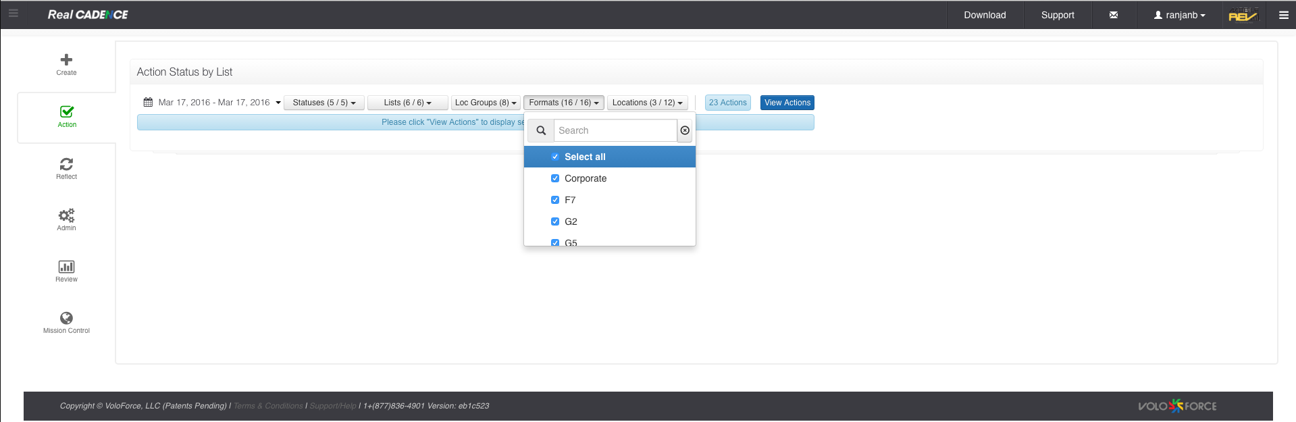Open the Mission Control globe icon
This screenshot has width=1296, height=422.
click(x=66, y=318)
